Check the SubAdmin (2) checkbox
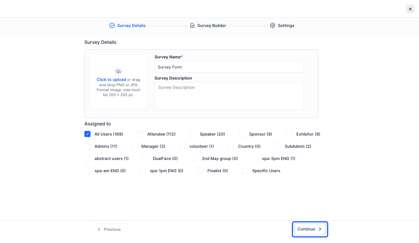This screenshot has width=419, height=243. [x=278, y=146]
